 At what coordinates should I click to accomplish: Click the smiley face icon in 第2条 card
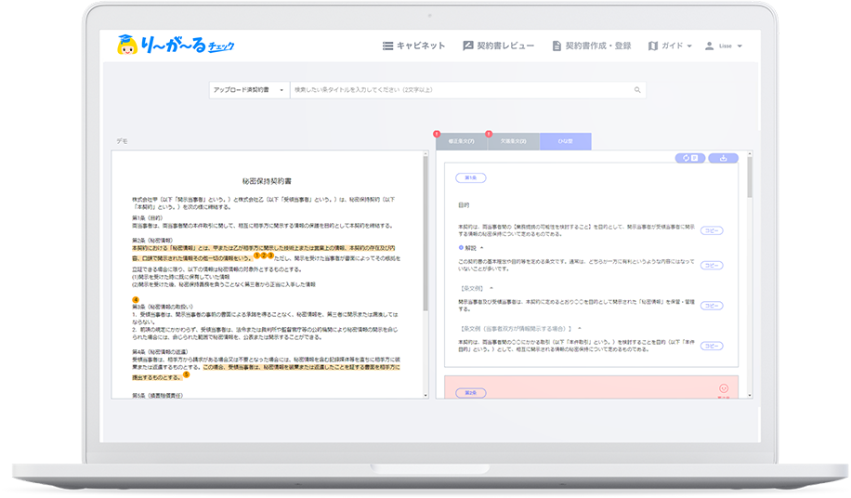724,388
